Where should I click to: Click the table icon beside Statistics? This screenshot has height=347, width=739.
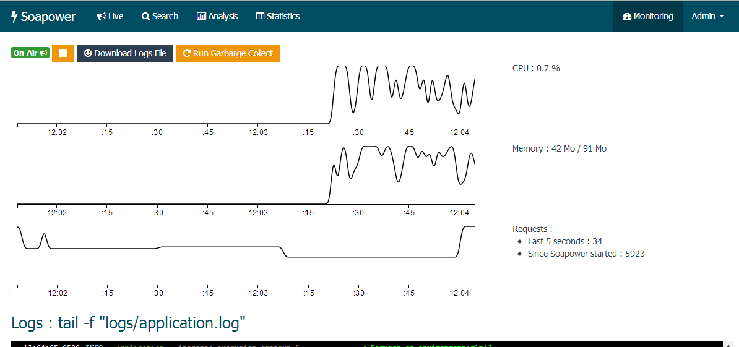coord(260,17)
